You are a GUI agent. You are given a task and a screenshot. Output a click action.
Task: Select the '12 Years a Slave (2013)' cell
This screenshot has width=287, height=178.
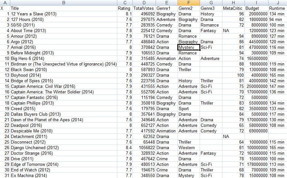[x=64, y=14]
